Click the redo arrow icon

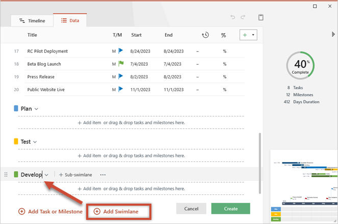click(x=243, y=17)
